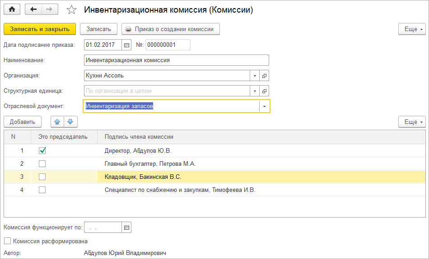The width and height of the screenshot is (429, 259).
Task: Click the Home icon button
Action: [12, 9]
